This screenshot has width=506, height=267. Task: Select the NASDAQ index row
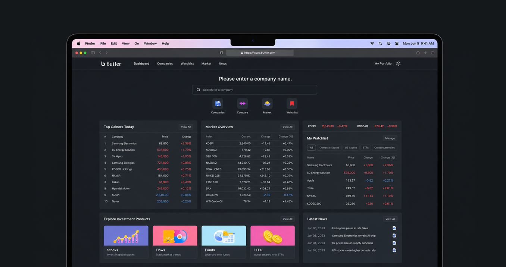(250, 163)
